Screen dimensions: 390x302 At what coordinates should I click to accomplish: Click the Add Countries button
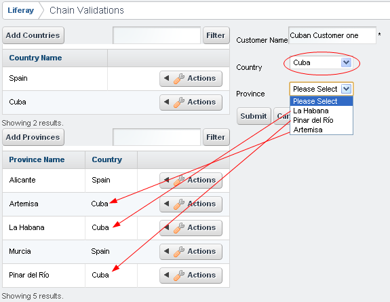(x=33, y=35)
